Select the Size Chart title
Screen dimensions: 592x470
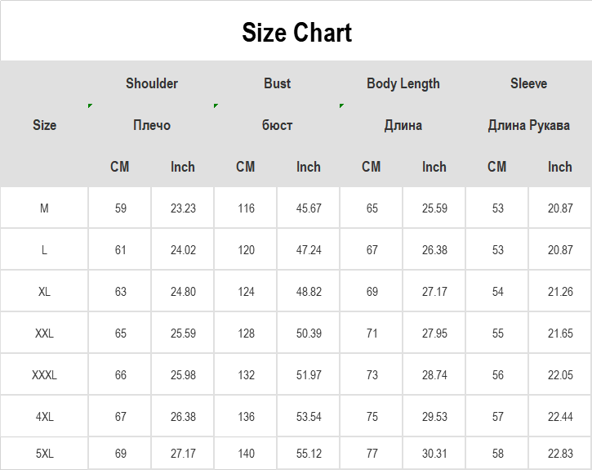(x=296, y=33)
